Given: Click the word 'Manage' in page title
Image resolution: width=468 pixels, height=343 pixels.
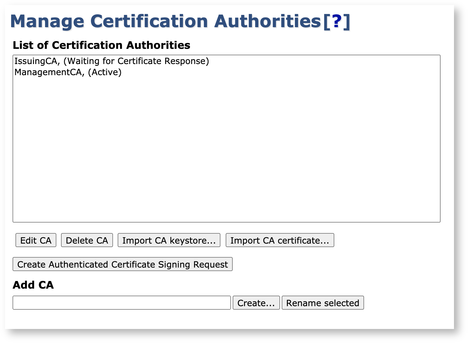Looking at the screenshot, I should pos(47,21).
